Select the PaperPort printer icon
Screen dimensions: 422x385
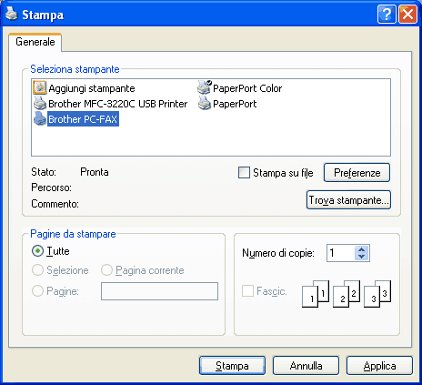[x=205, y=104]
